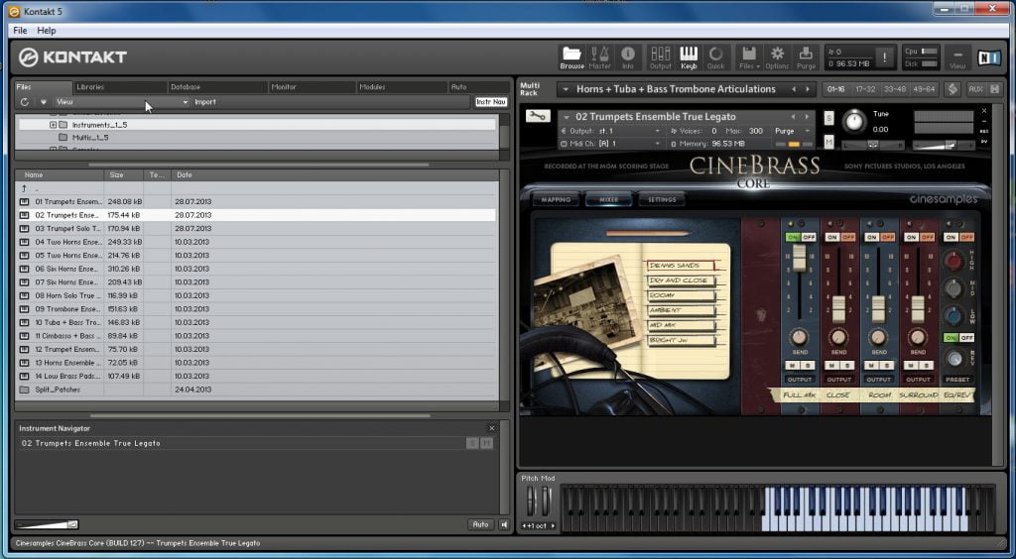Open the multi rack name dropdown arrow
Screen dimensions: 1016x559
[566, 89]
